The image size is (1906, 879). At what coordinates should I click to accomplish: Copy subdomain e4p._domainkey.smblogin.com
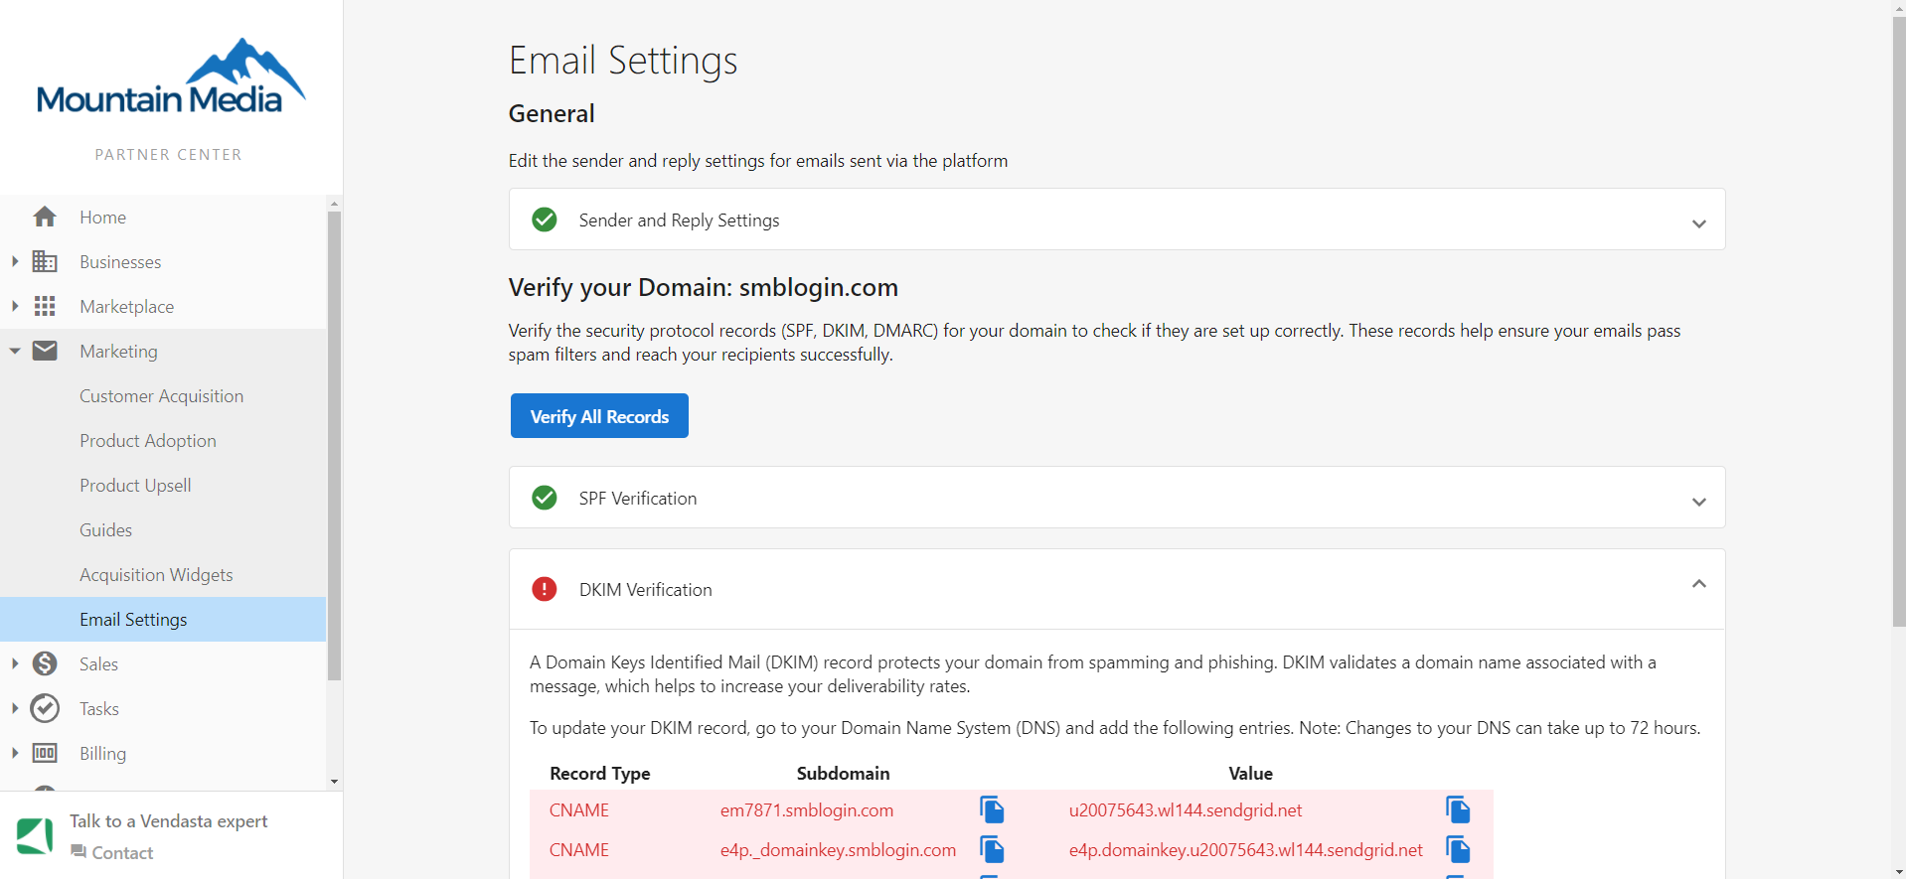992,849
